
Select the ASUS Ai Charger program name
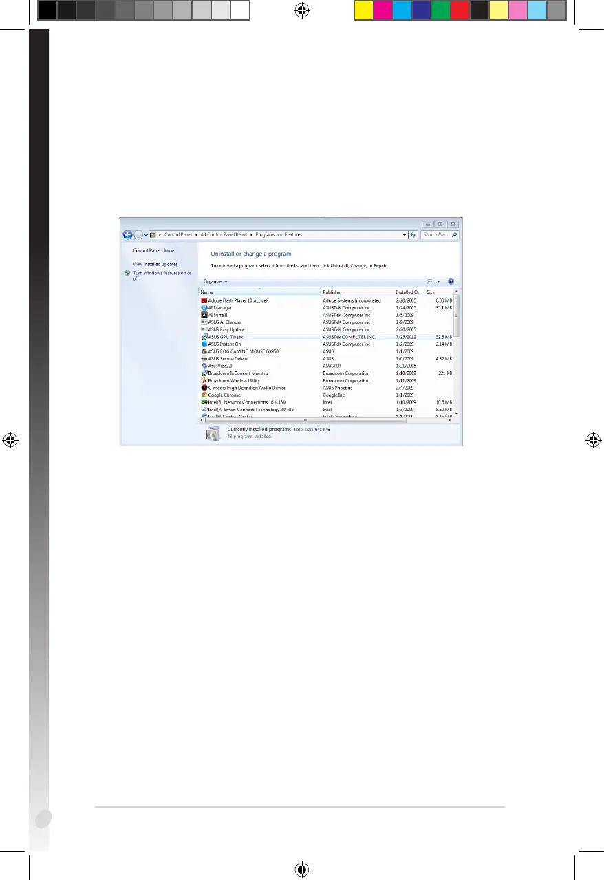[224, 322]
